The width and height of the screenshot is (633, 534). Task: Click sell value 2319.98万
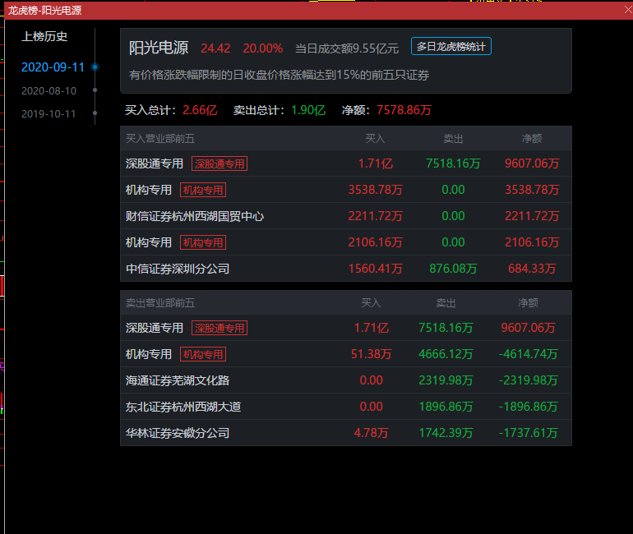coord(446,380)
